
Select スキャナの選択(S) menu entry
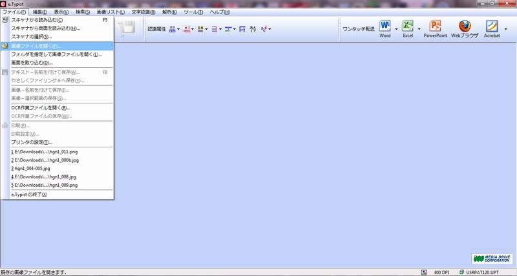tap(58, 37)
